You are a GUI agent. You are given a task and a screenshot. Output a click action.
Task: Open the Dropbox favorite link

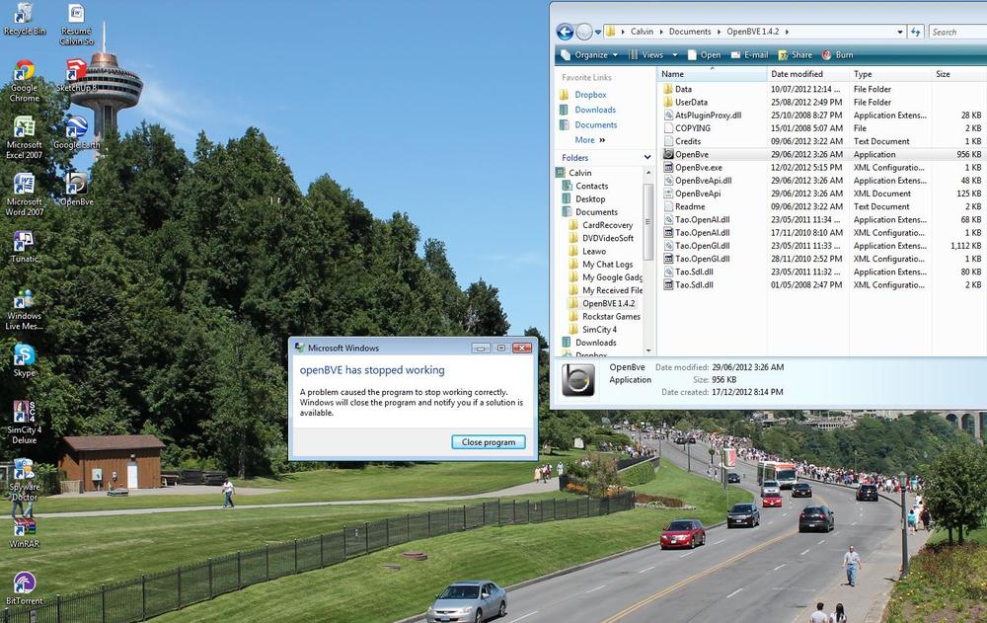coord(590,95)
